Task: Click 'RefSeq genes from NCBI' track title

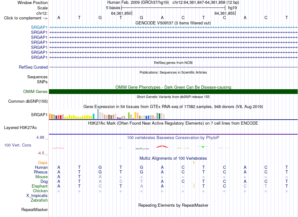Action: [x=173, y=63]
